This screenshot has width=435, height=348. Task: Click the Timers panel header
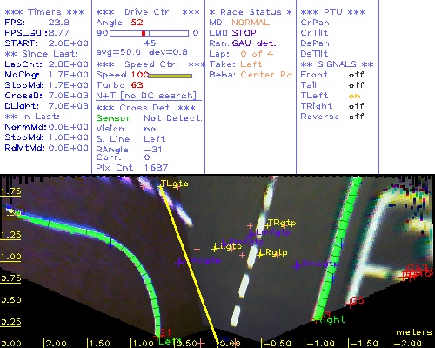point(44,12)
